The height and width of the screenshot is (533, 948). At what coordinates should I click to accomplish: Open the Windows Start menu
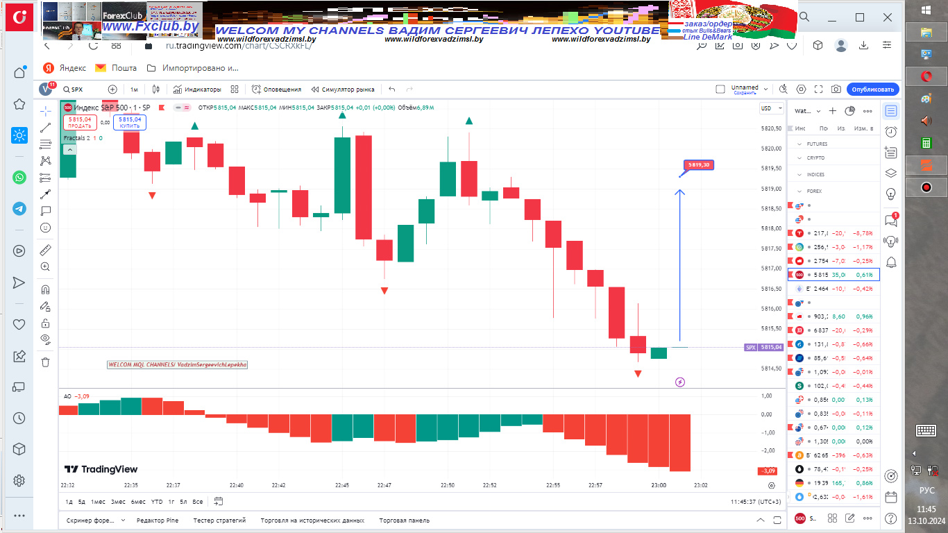(x=926, y=10)
